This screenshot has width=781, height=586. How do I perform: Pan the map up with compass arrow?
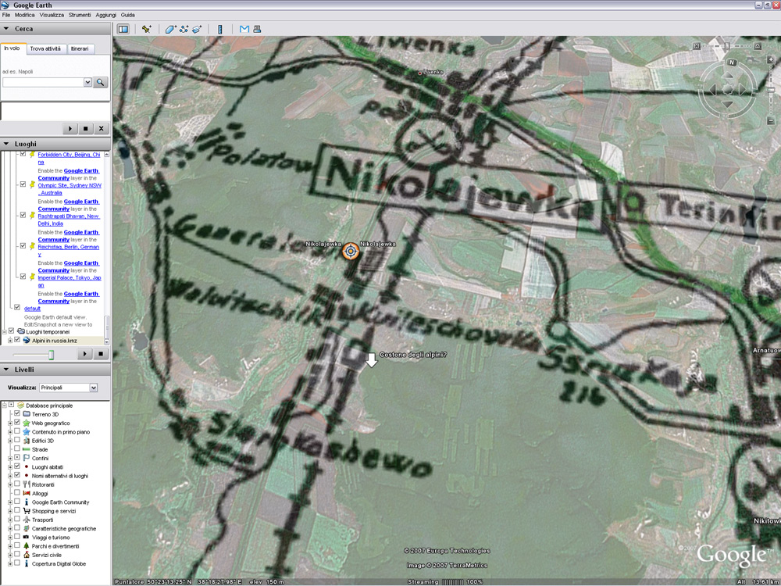pos(728,76)
